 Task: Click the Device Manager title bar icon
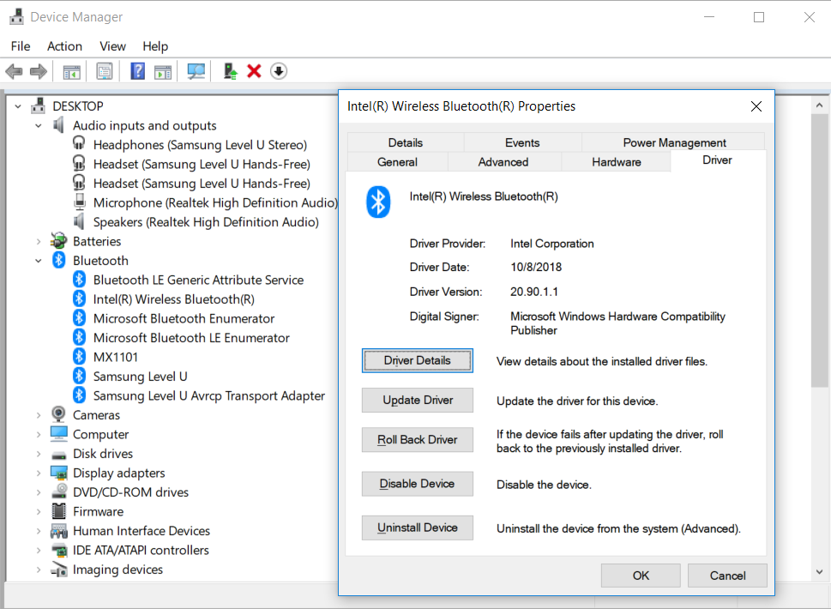click(x=16, y=17)
